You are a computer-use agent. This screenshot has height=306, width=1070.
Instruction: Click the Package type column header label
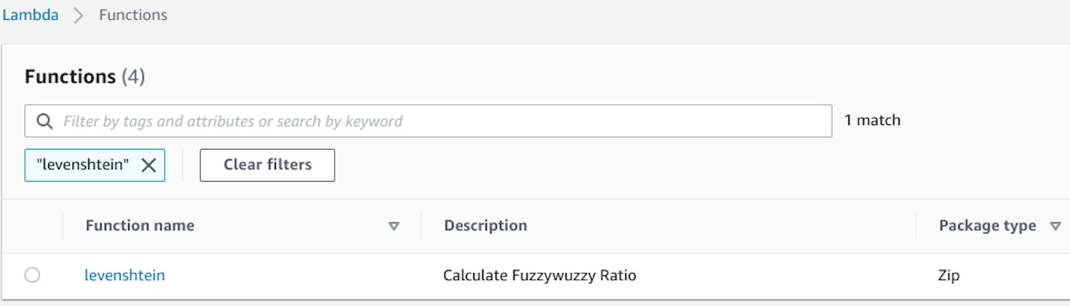[x=987, y=226]
